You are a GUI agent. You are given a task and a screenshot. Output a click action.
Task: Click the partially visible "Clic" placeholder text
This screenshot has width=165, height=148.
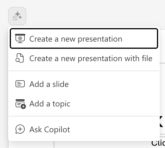tap(158, 143)
